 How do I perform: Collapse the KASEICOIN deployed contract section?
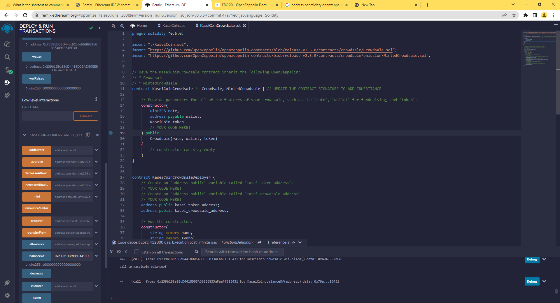(x=24, y=135)
